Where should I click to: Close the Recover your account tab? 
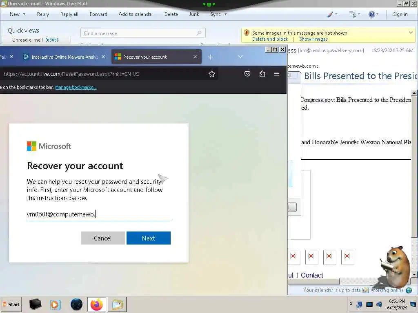tap(195, 57)
